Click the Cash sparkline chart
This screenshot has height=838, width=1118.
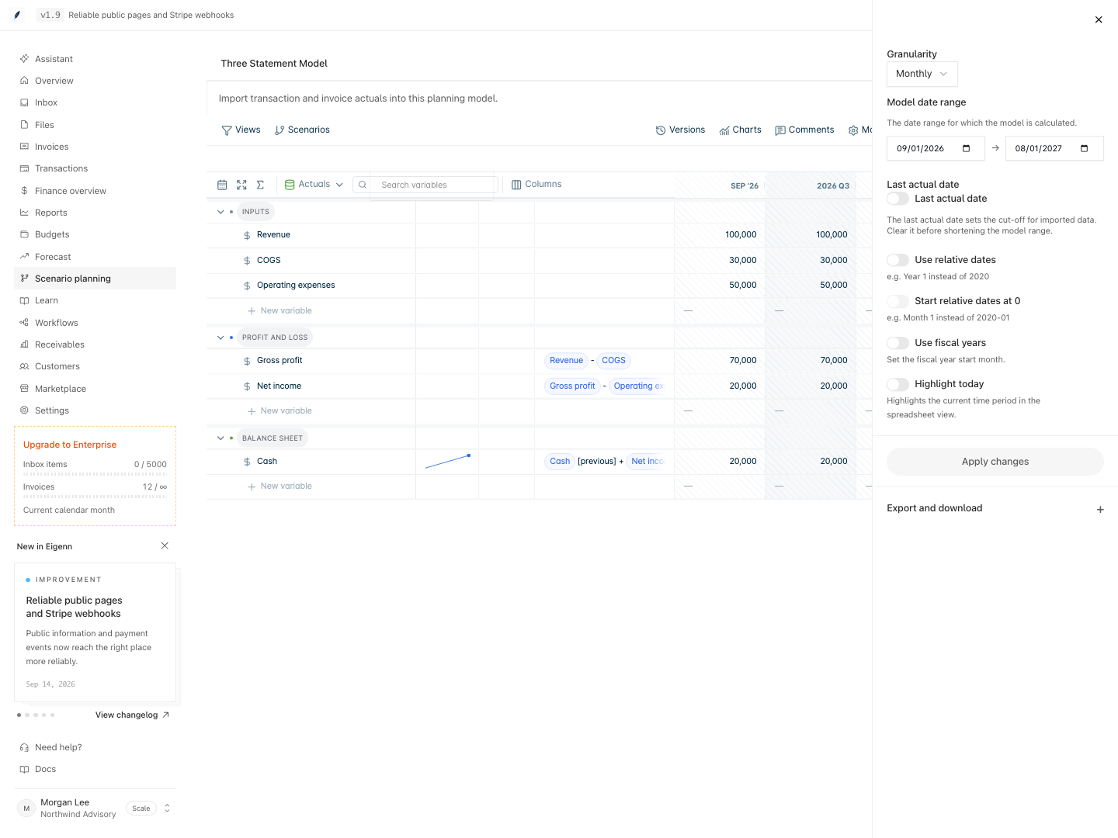pos(448,462)
